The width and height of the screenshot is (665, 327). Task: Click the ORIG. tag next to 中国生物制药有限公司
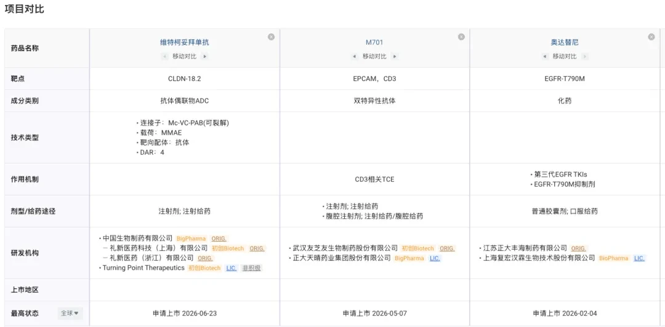(x=219, y=238)
